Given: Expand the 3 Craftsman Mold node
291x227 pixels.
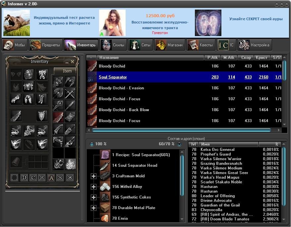Looking at the screenshot, I should coord(93,176).
